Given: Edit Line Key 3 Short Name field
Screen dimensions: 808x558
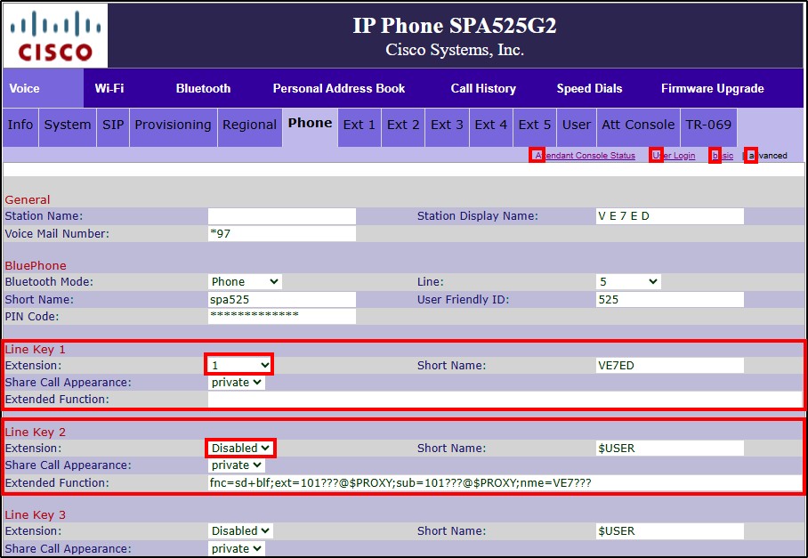Looking at the screenshot, I should (x=670, y=531).
